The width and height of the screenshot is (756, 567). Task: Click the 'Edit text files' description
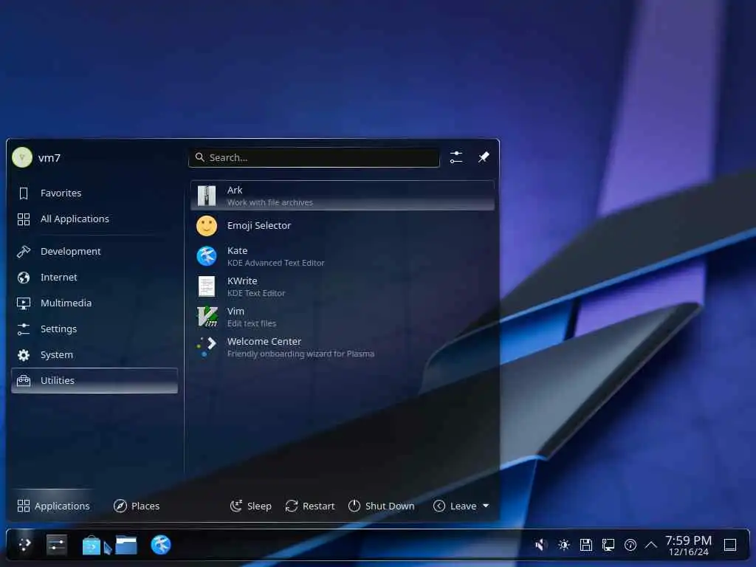(x=252, y=323)
